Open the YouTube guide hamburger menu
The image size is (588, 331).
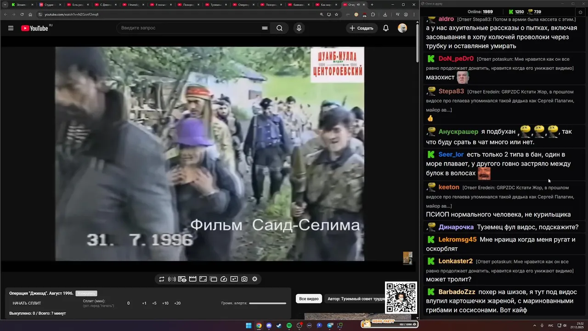pos(11,28)
